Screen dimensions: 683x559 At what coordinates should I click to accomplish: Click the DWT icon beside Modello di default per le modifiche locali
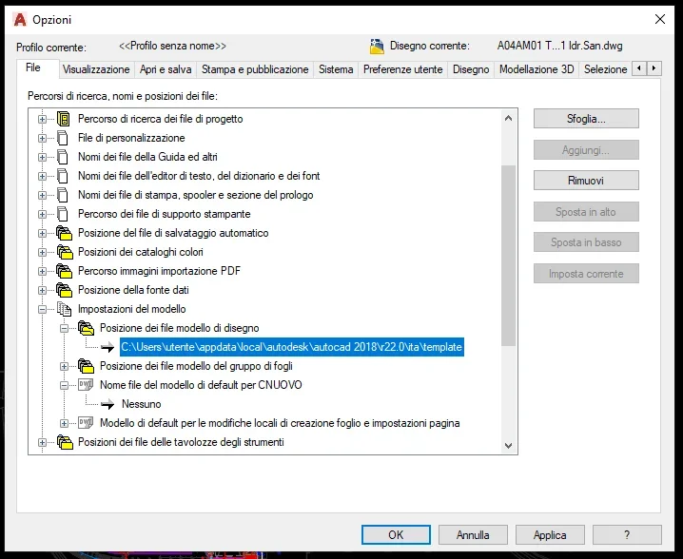(x=86, y=423)
